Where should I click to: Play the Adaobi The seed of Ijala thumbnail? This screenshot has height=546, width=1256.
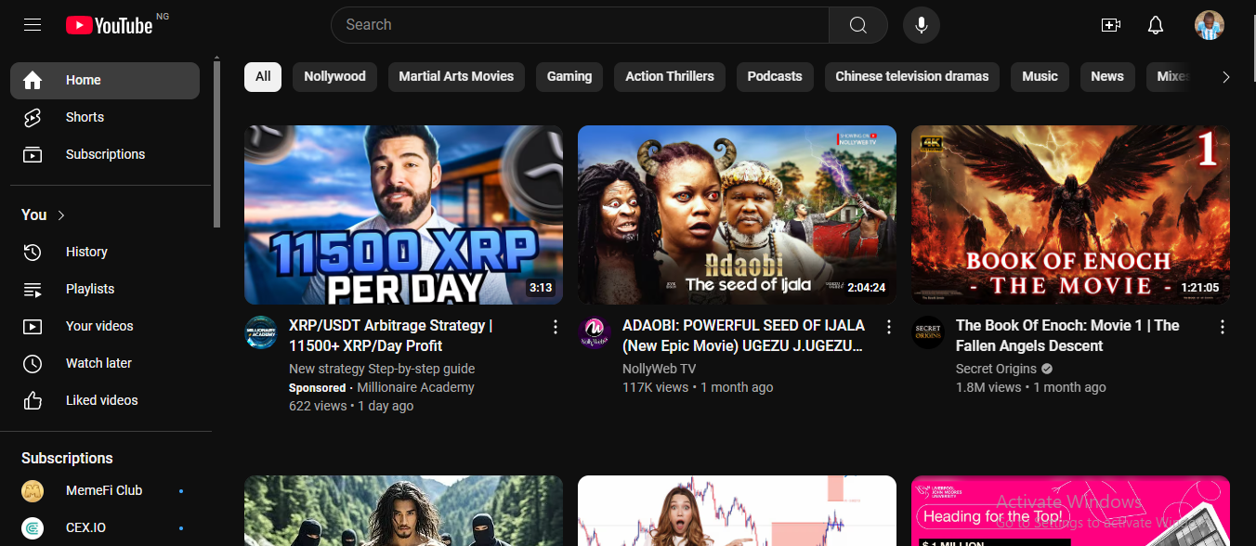pyautogui.click(x=737, y=214)
